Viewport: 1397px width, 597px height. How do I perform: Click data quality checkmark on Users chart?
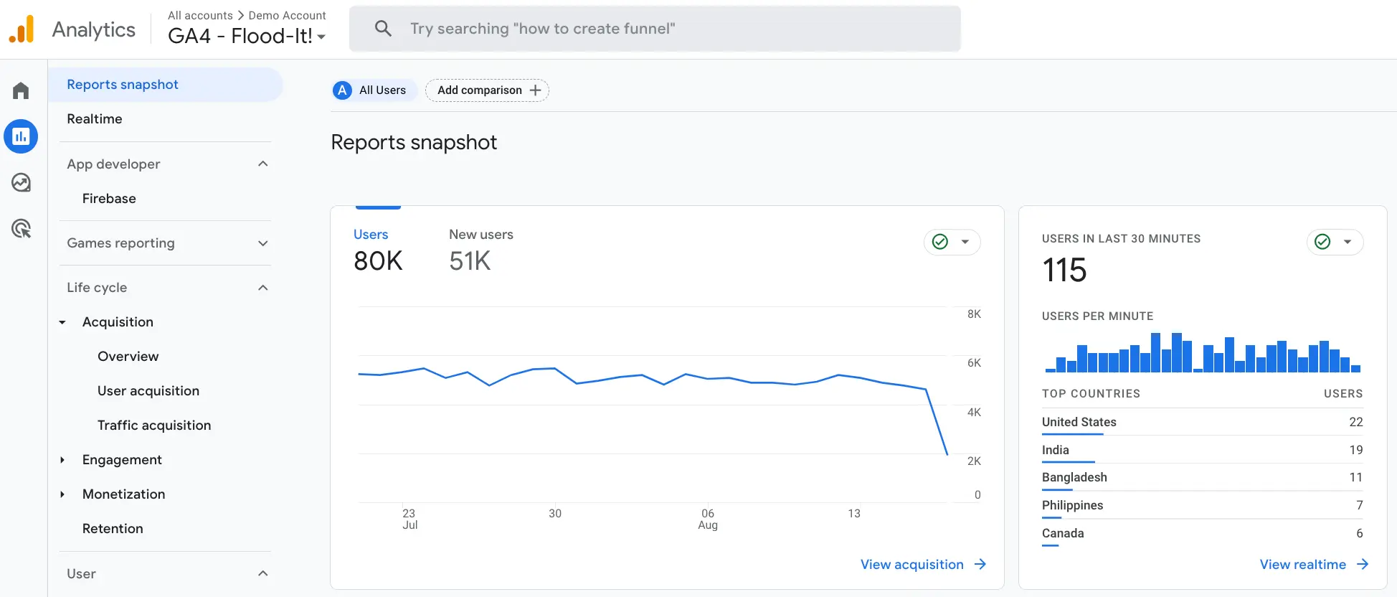tap(940, 242)
